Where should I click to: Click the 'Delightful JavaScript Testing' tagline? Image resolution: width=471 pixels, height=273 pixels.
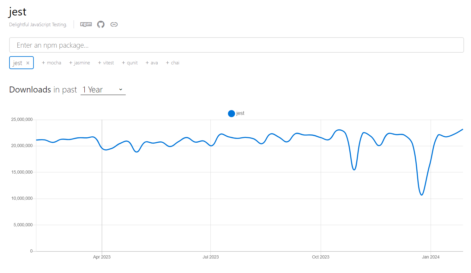pos(38,24)
